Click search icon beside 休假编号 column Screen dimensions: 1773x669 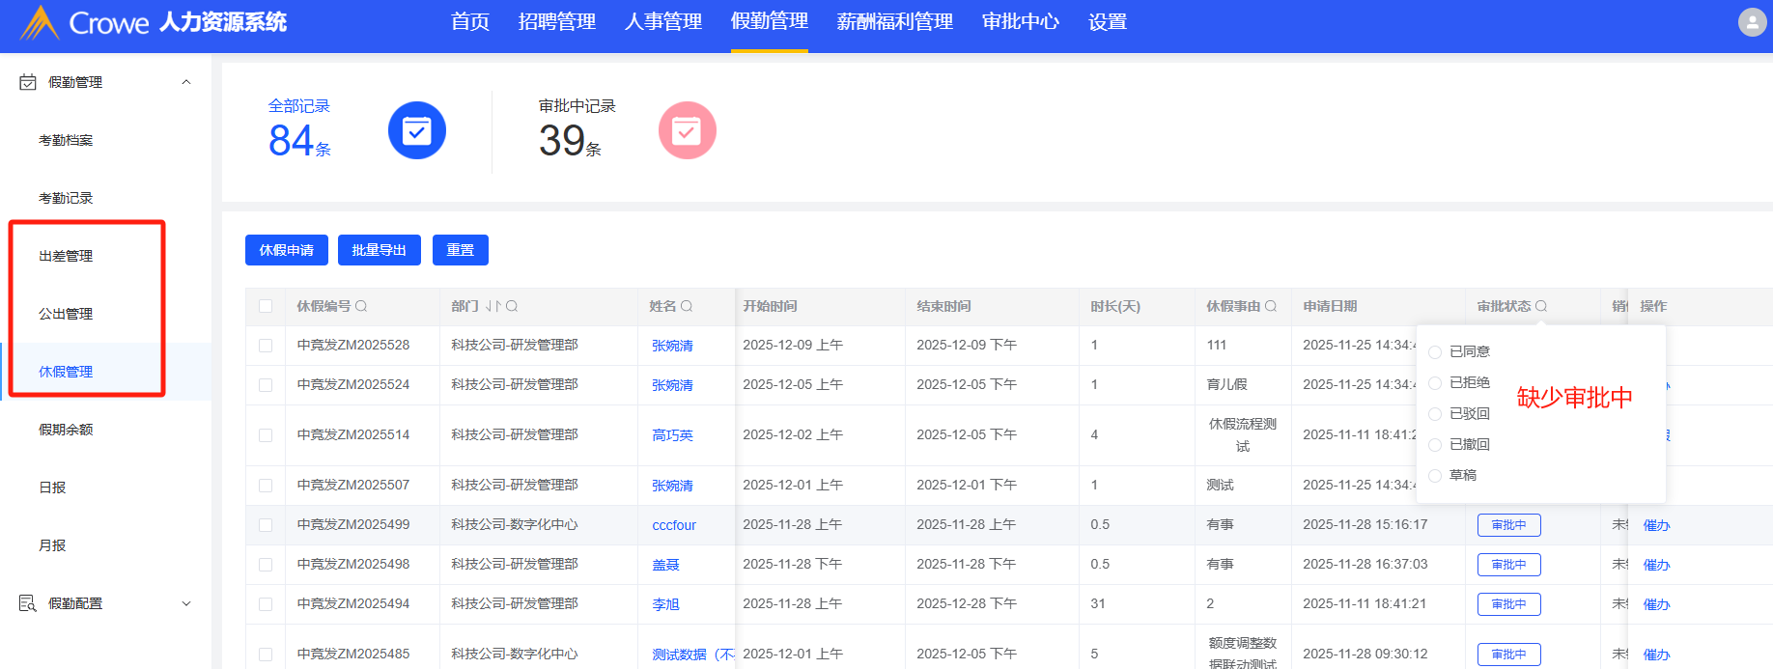pos(361,306)
